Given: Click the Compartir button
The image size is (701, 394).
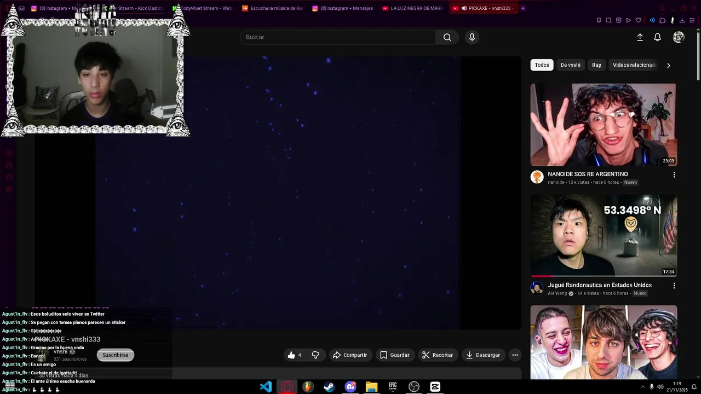Looking at the screenshot, I should 350,355.
